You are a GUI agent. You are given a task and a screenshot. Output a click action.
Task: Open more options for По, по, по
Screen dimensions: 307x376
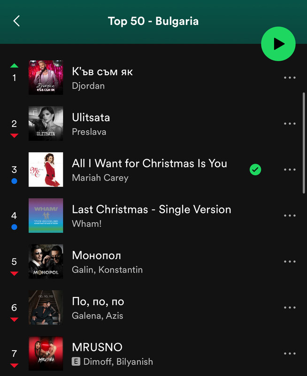(x=290, y=307)
